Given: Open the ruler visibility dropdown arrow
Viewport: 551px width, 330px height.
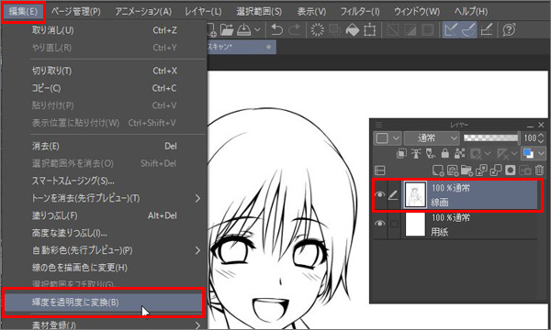Looking at the screenshot, I should [x=514, y=153].
